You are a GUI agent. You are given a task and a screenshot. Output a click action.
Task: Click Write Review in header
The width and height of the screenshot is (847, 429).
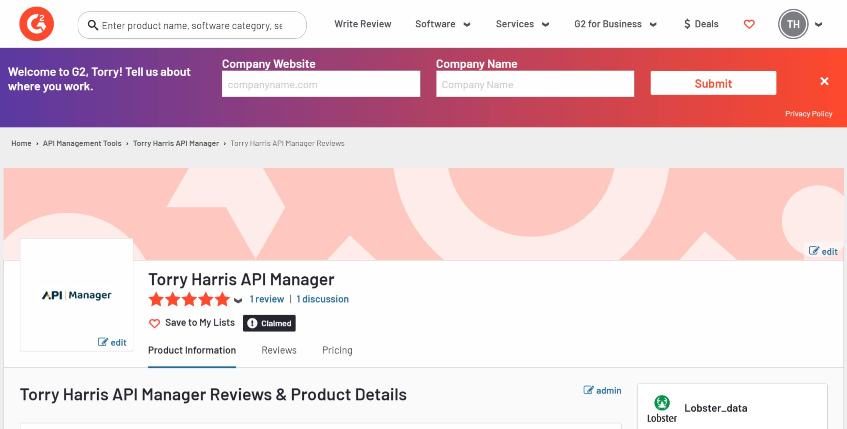coord(363,24)
